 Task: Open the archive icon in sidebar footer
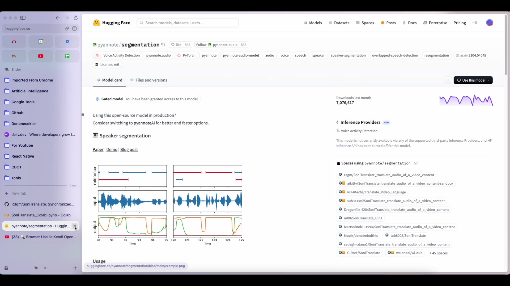point(6,268)
